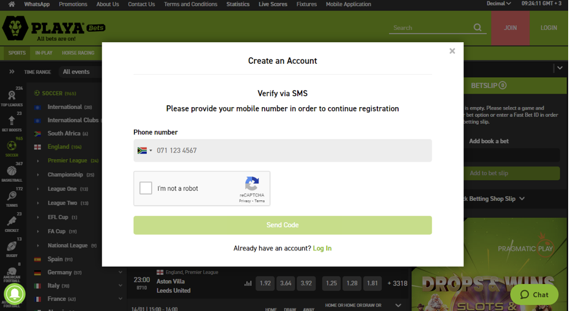Click the search magnifier icon
This screenshot has width=570, height=311.
pyautogui.click(x=478, y=28)
